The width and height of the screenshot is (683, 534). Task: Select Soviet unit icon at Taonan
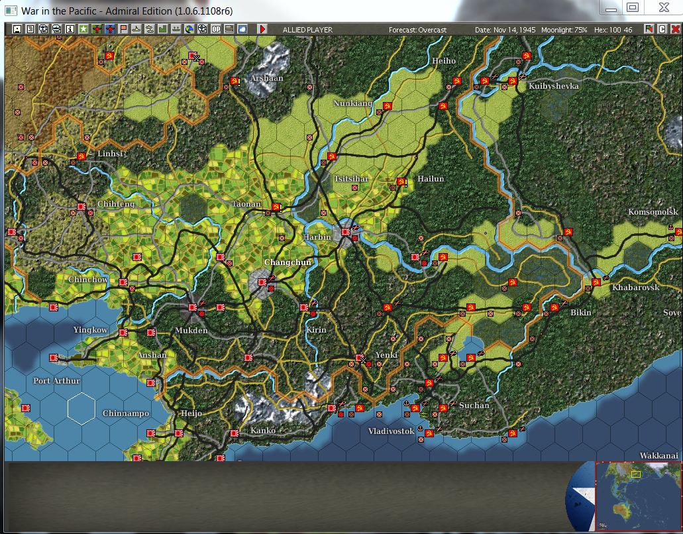click(x=276, y=207)
